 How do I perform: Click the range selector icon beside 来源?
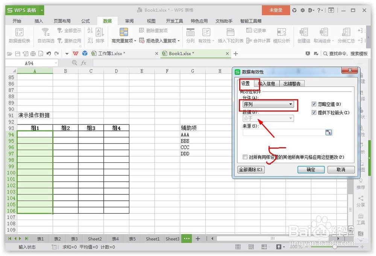(x=329, y=132)
